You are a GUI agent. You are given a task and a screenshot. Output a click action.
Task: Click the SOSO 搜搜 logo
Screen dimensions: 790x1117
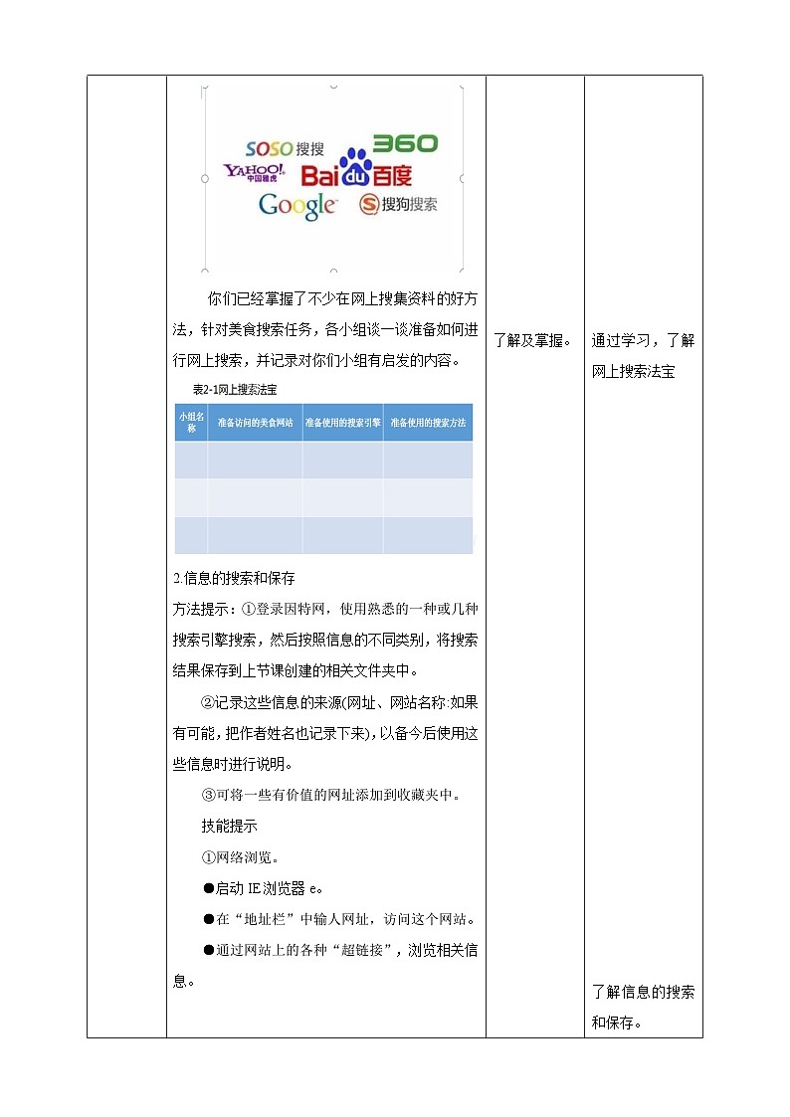[285, 149]
